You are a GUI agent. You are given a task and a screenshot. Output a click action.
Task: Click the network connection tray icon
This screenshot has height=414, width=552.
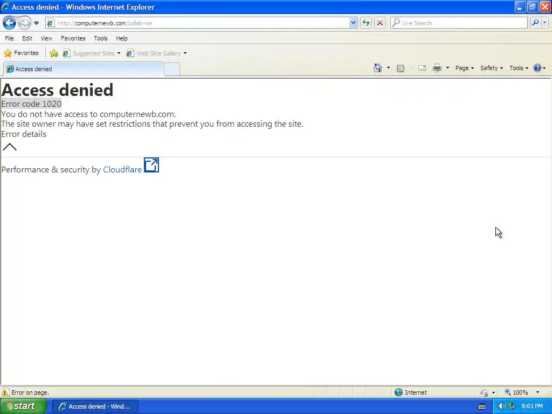click(512, 406)
